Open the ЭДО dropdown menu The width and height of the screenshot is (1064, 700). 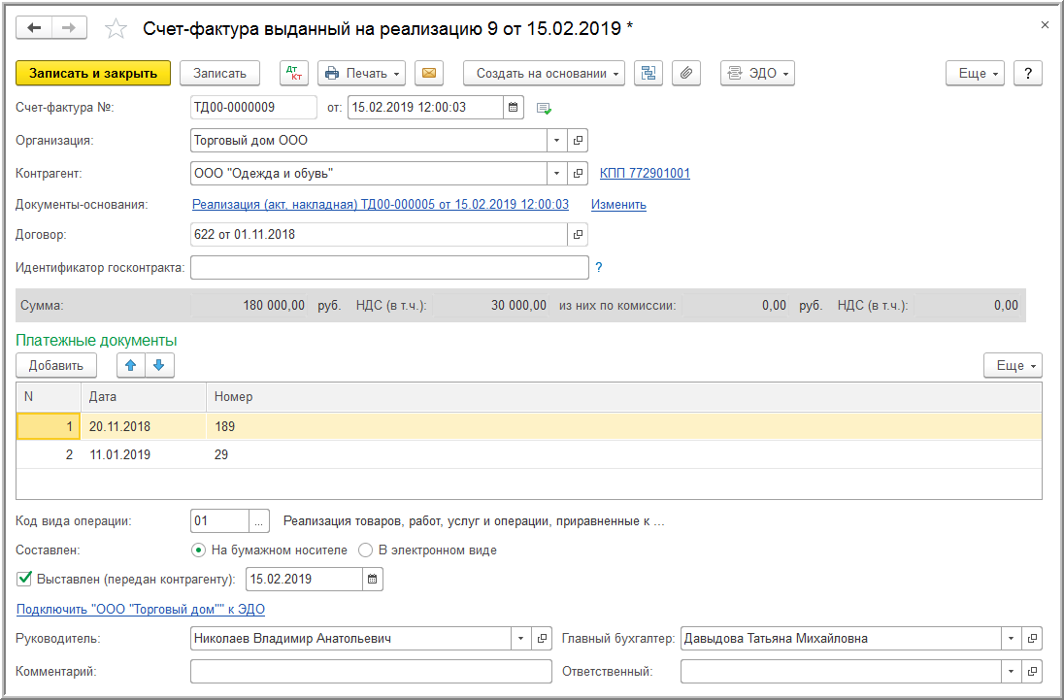pos(757,73)
